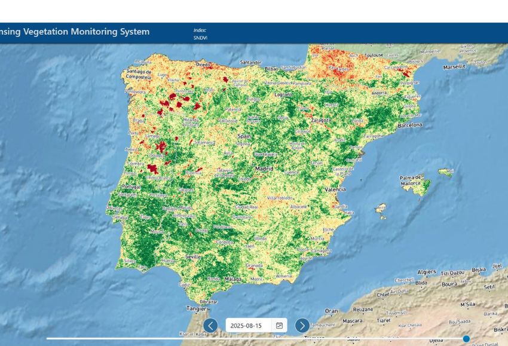This screenshot has height=346, width=508.
Task: Click the Bilbao map label
Action: [271, 69]
